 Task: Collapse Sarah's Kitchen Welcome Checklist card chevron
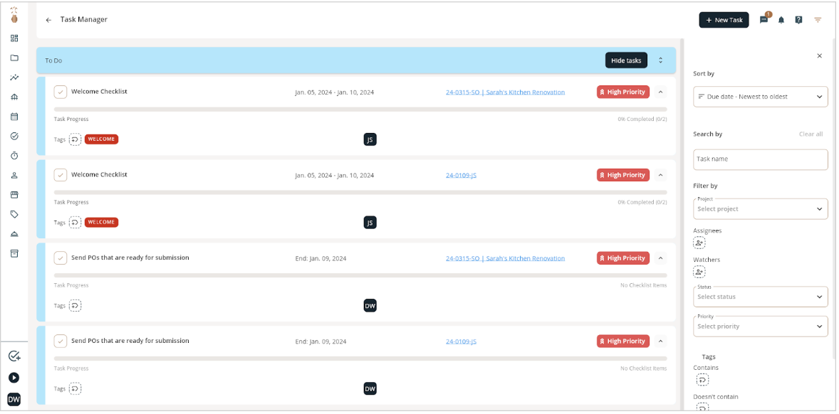[660, 92]
